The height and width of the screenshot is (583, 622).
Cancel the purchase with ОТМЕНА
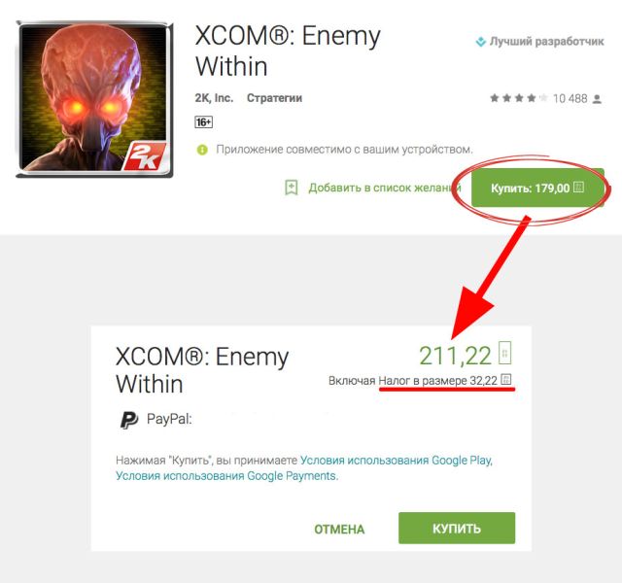339,529
